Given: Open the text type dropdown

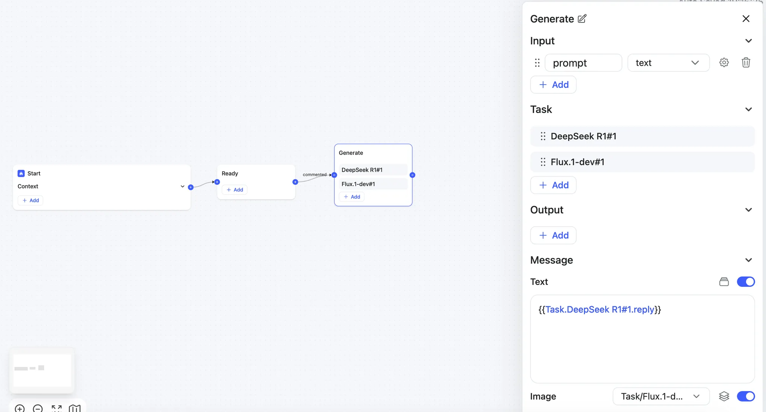Looking at the screenshot, I should (668, 63).
